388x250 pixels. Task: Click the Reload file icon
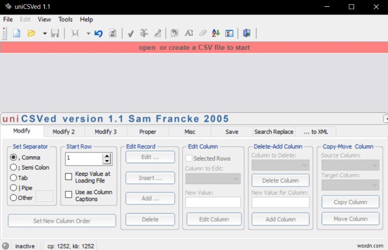pos(113,33)
